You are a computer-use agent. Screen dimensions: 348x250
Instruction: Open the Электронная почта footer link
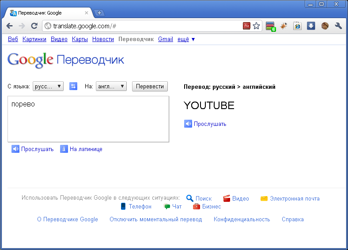(295, 198)
